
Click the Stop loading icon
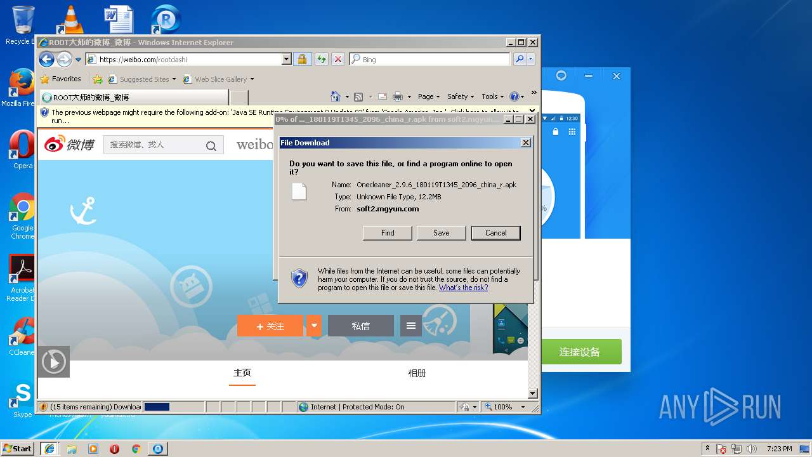[338, 59]
